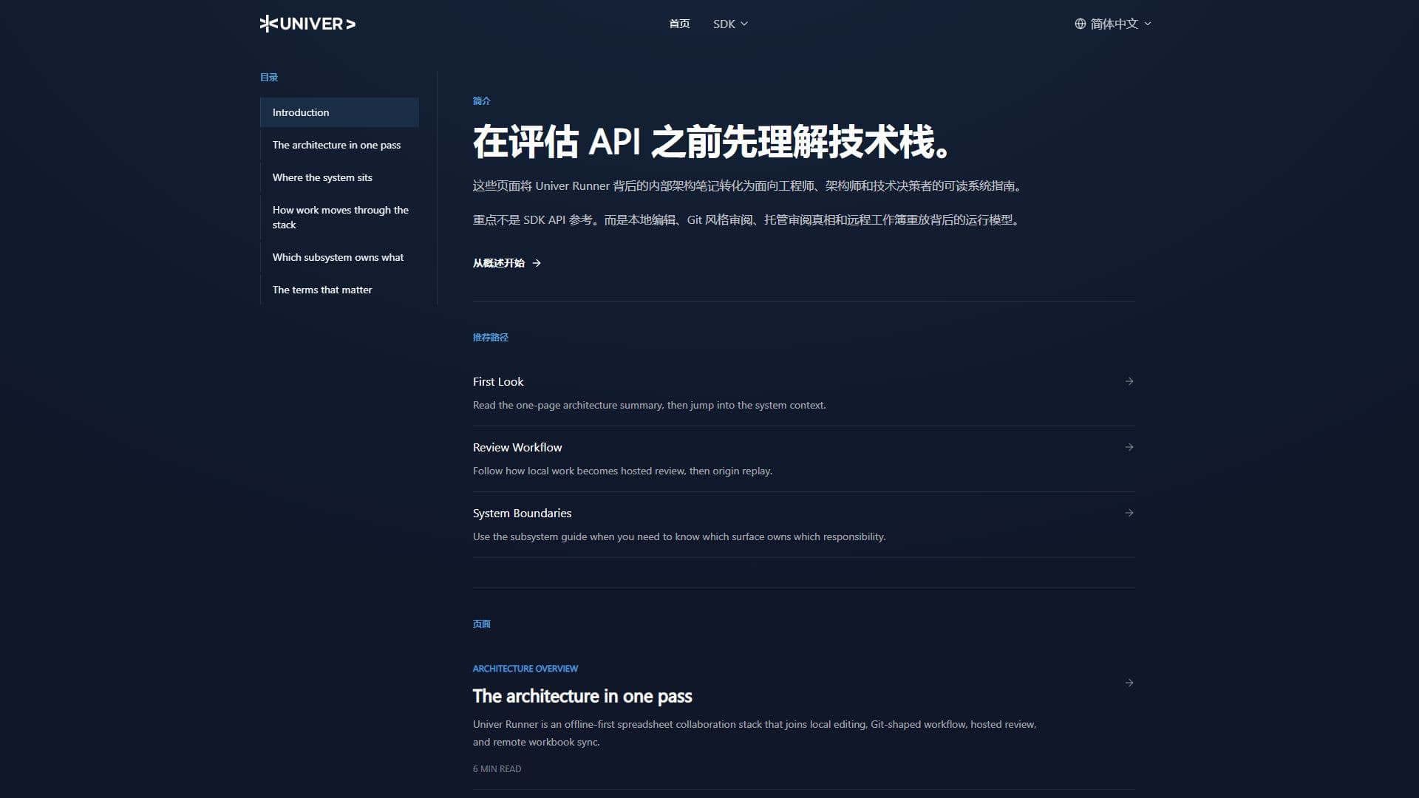
Task: Click the Univer logo
Action: click(307, 24)
